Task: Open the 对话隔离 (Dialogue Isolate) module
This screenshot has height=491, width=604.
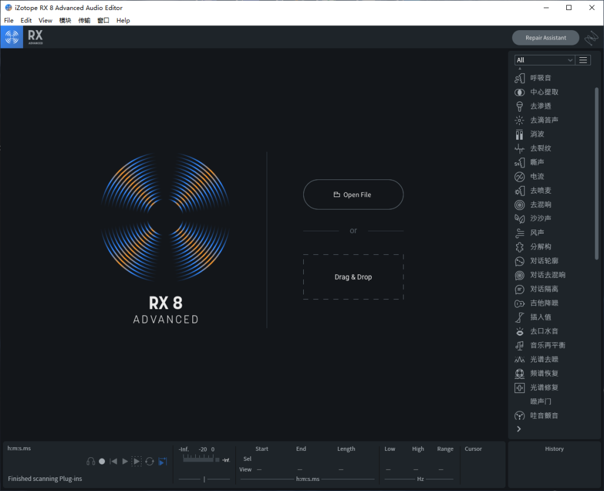Action: [x=537, y=289]
